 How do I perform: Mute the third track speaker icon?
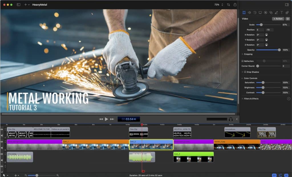coord(2,160)
